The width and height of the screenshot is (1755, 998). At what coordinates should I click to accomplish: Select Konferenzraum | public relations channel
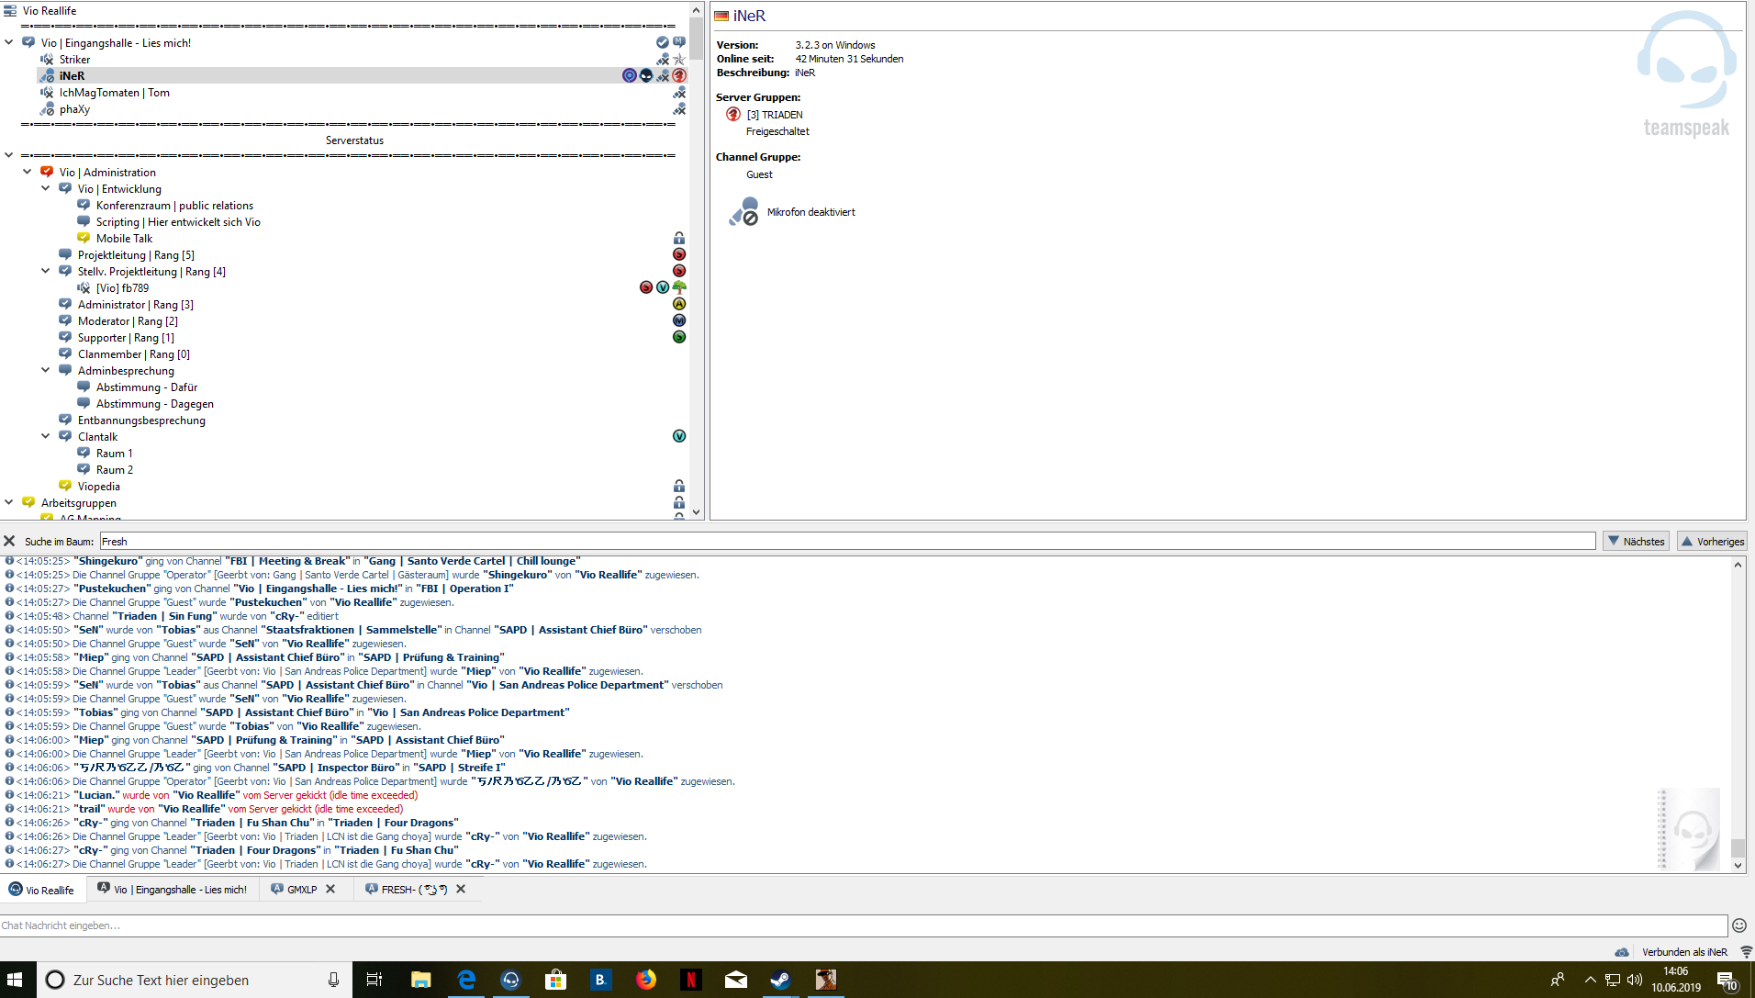tap(174, 206)
